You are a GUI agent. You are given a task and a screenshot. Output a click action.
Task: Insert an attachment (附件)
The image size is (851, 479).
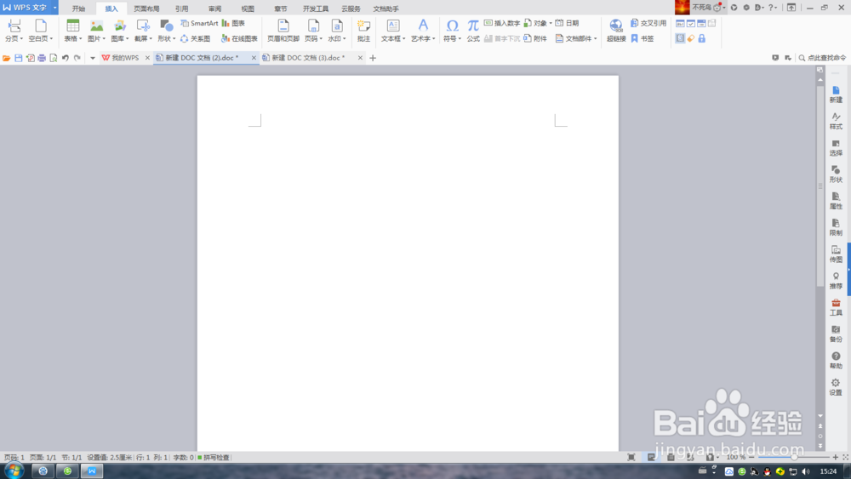pos(535,38)
